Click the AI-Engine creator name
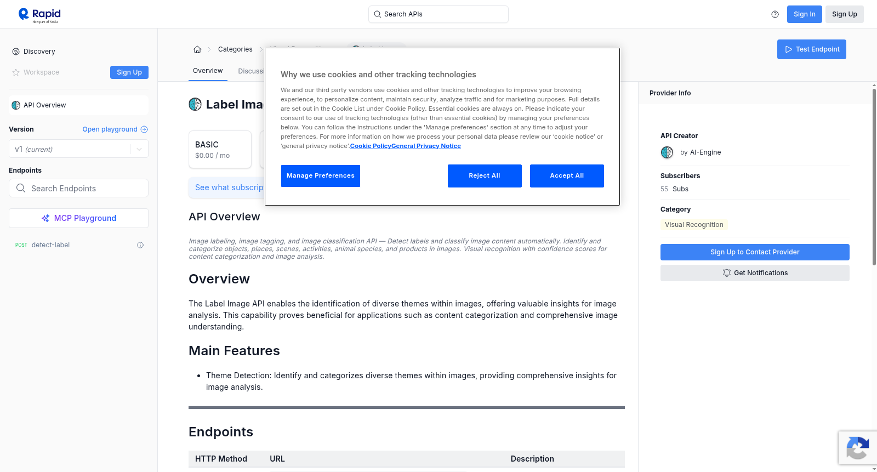Image resolution: width=877 pixels, height=472 pixels. click(x=705, y=152)
